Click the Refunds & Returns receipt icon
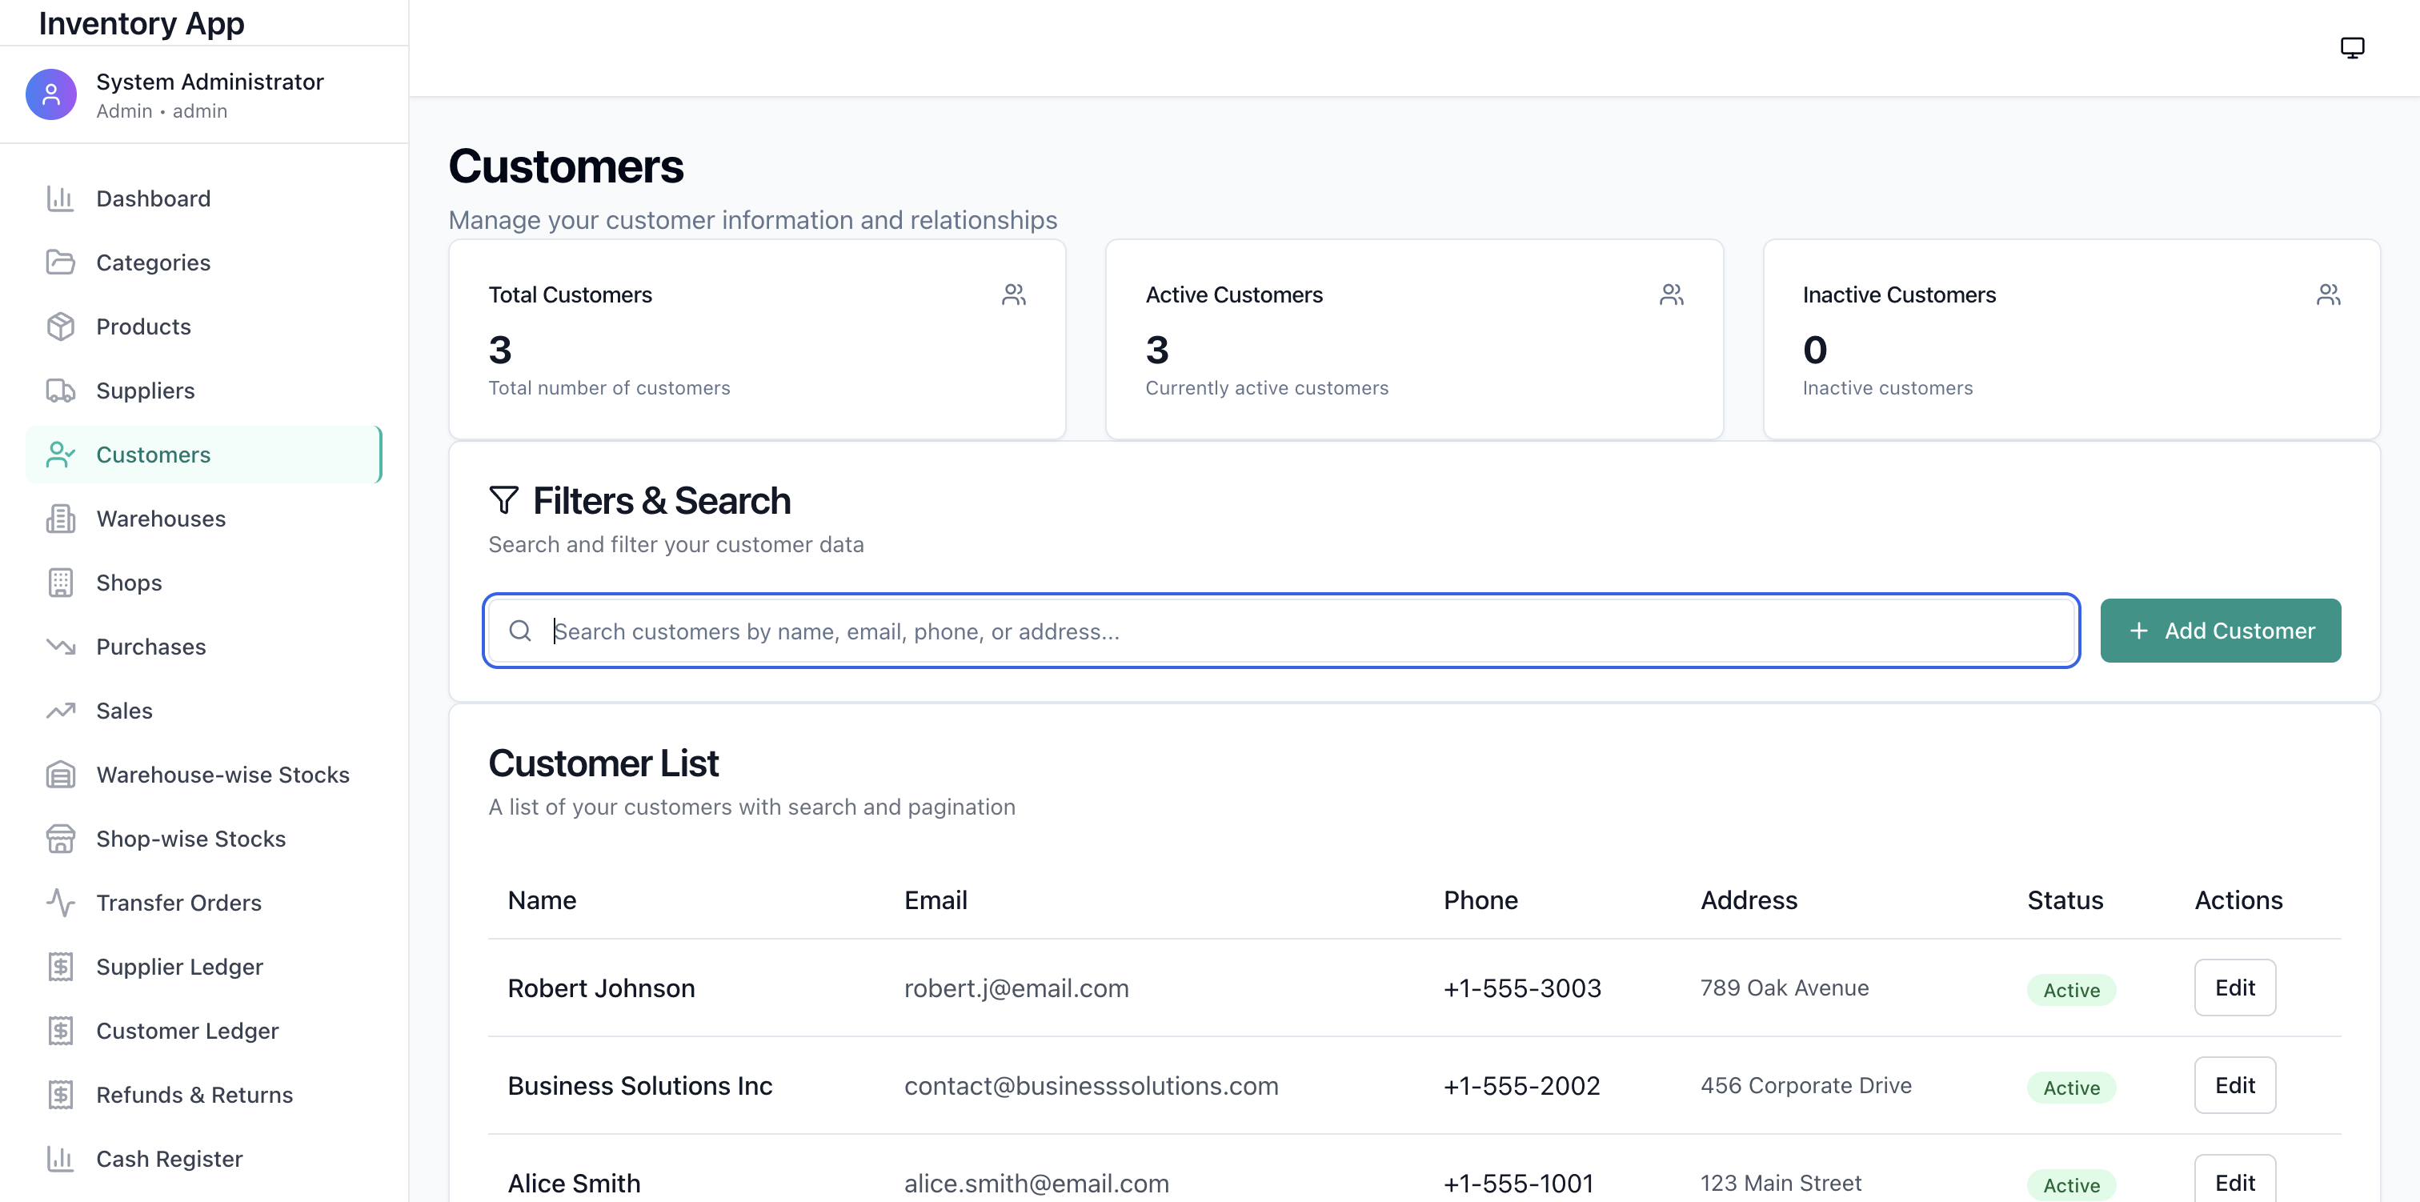 click(60, 1094)
